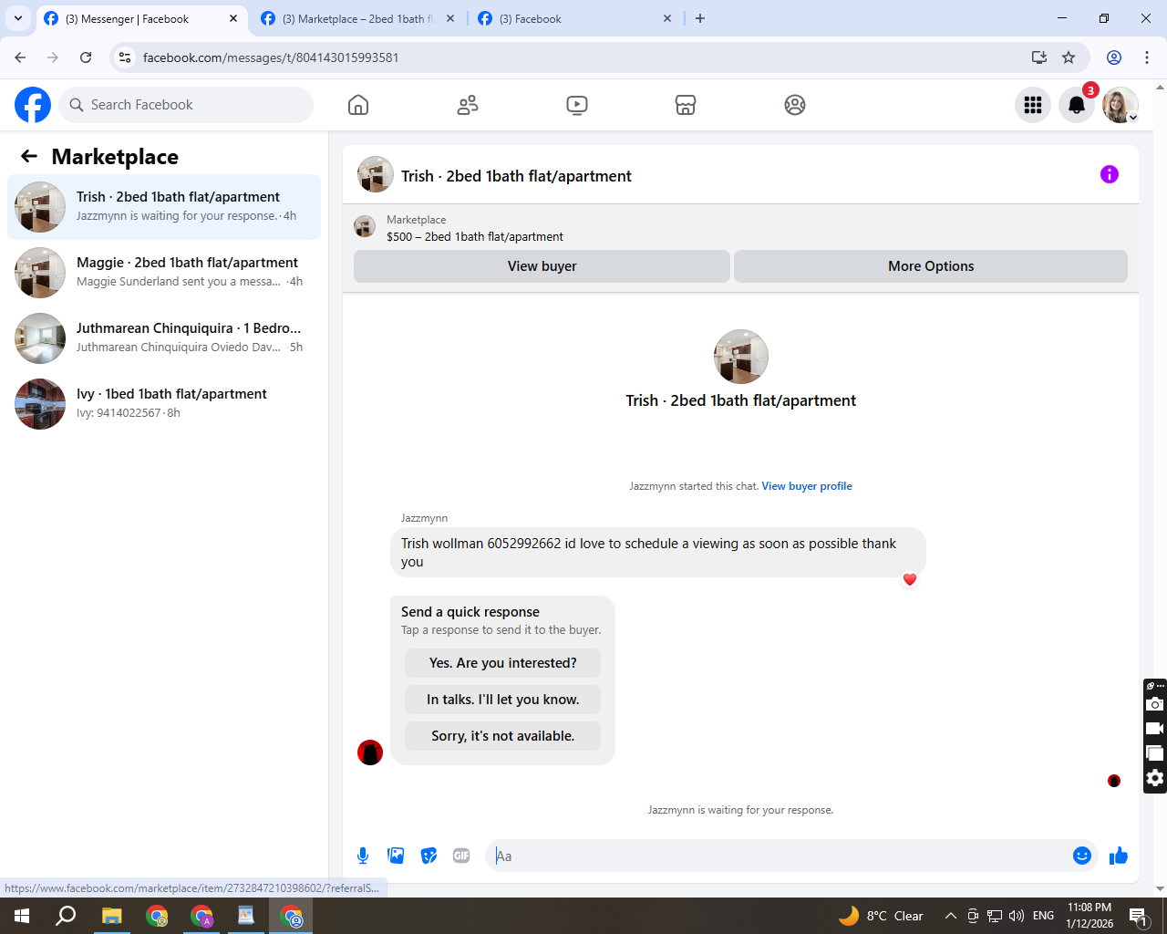Image resolution: width=1167 pixels, height=934 pixels.
Task: Open the $500 – 2bed 1bath listing link
Action: click(x=475, y=236)
